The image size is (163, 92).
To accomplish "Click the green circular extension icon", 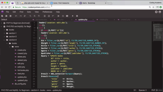I will [161, 7].
